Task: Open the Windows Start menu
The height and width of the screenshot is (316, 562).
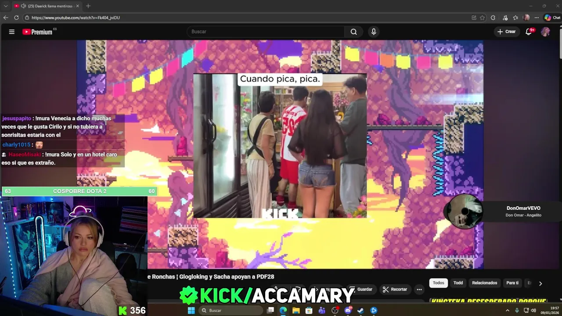Action: pos(191,310)
